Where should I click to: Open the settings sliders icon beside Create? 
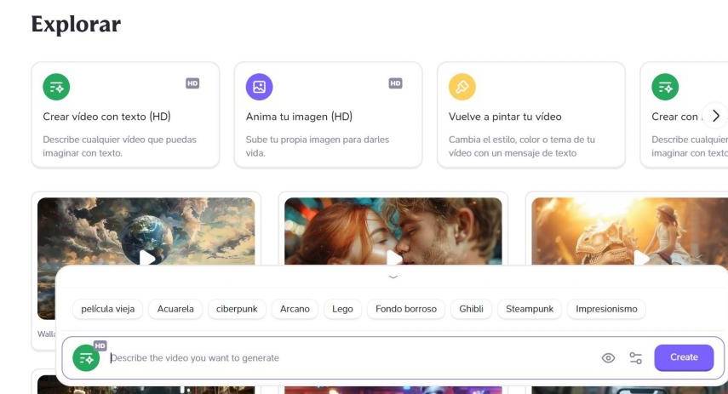[x=636, y=358]
